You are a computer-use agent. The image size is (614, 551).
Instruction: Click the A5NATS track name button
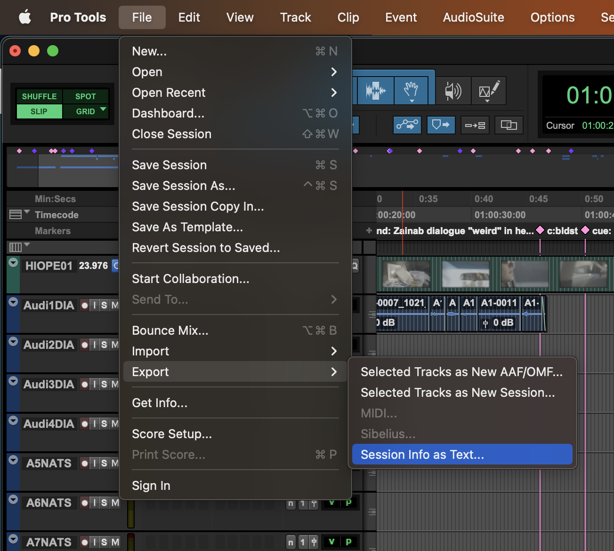tap(49, 463)
